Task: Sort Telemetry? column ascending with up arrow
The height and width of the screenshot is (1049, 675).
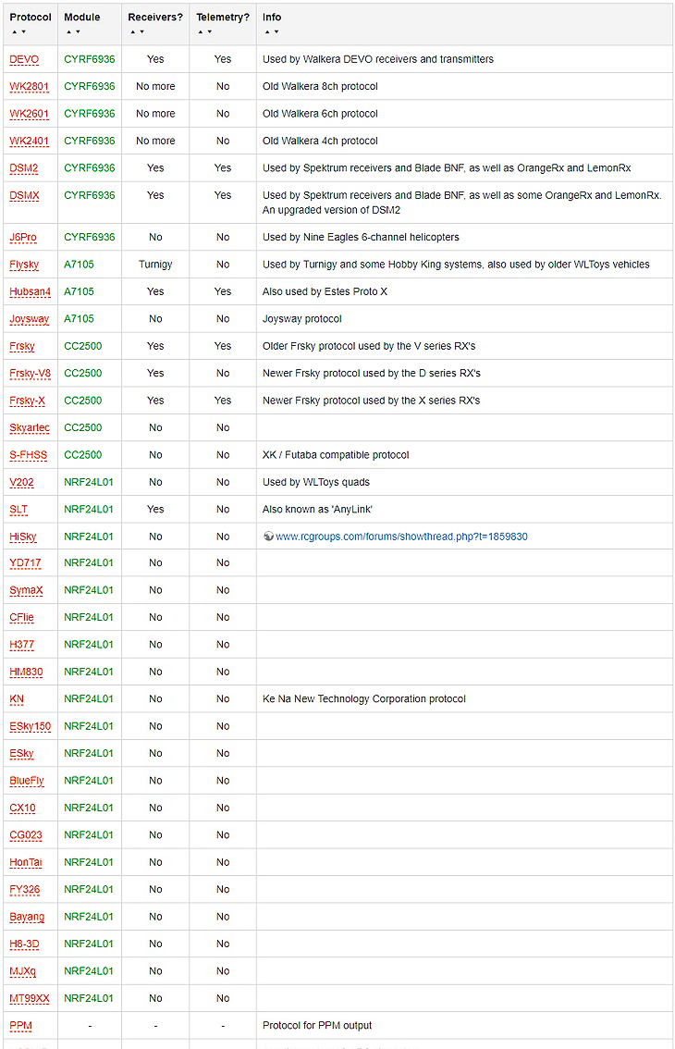Action: 200,31
